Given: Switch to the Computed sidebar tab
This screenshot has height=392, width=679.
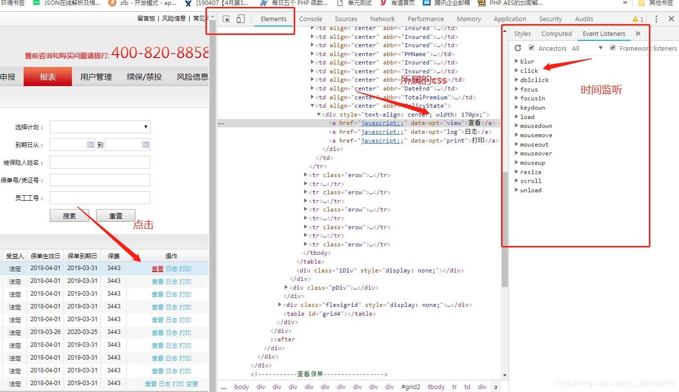Looking at the screenshot, I should point(557,33).
